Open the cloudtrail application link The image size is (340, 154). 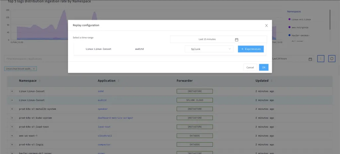click(104, 135)
